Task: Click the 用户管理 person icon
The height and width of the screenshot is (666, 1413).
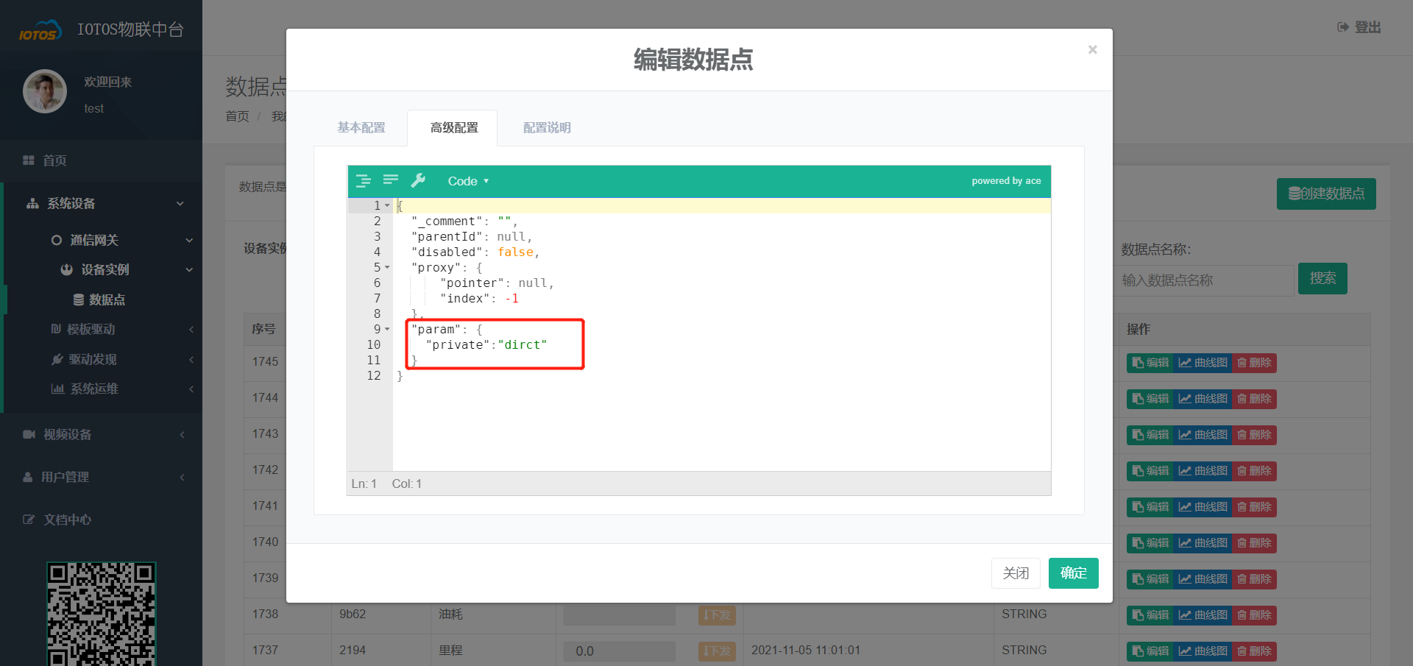Action: click(x=28, y=477)
